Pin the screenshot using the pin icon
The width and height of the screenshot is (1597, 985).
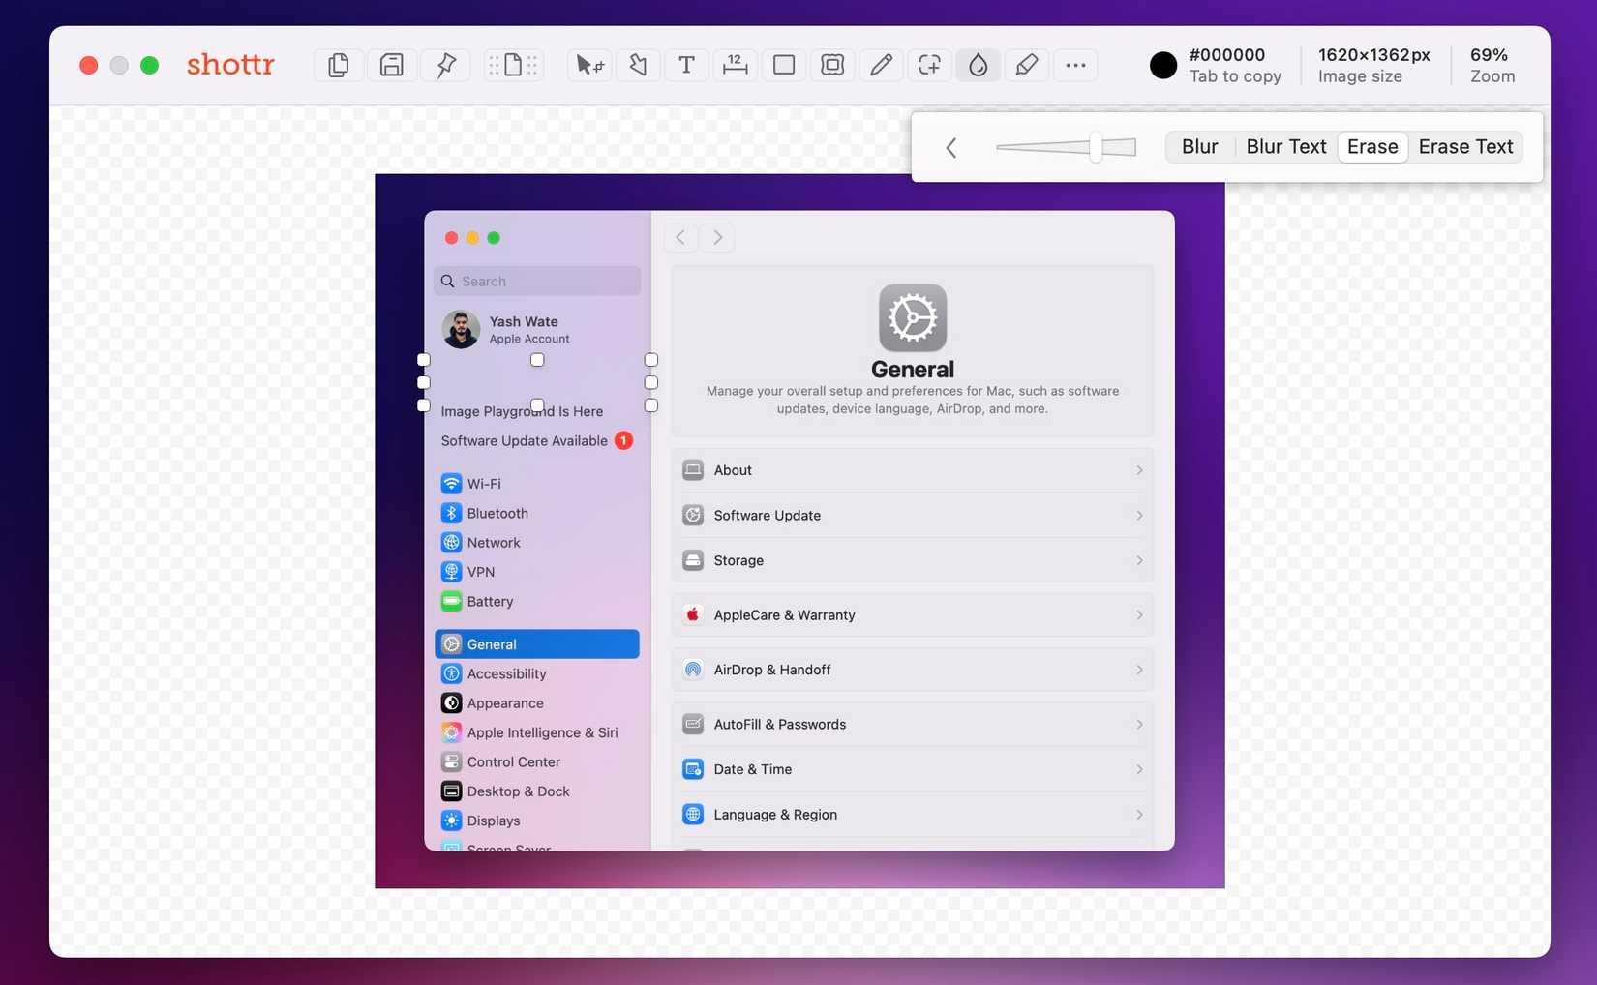445,65
